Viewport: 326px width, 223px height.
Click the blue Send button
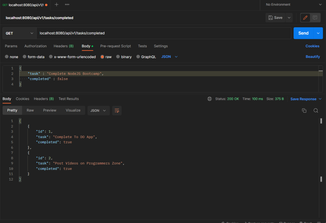(303, 33)
